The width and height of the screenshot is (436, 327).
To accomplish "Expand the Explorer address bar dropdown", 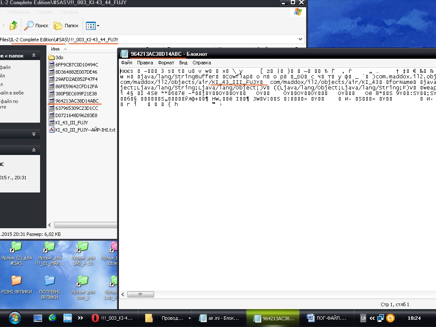I will 300,39.
